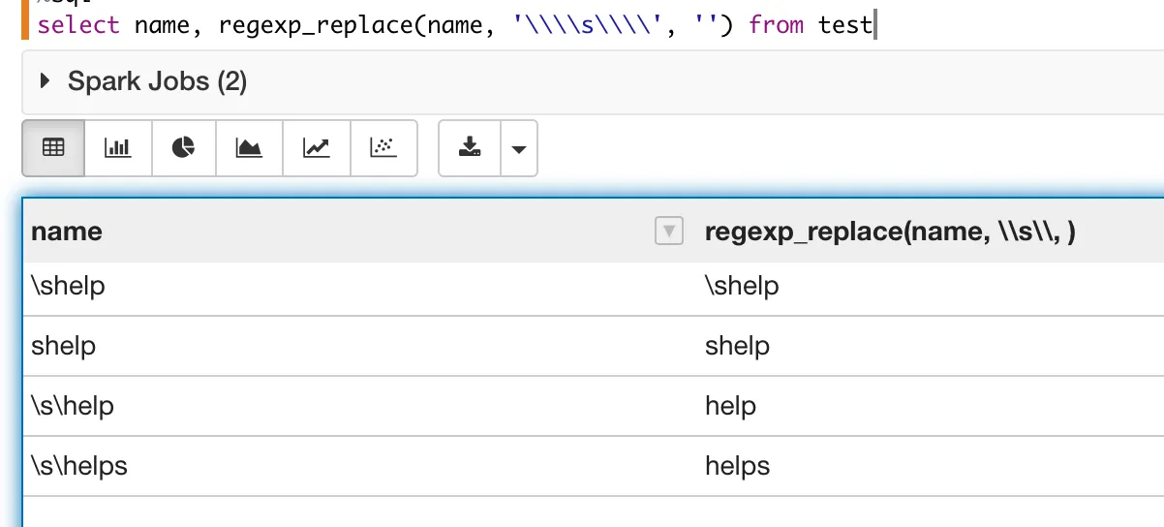The height and width of the screenshot is (527, 1164).
Task: Select the line chart visualization icon
Action: click(317, 148)
